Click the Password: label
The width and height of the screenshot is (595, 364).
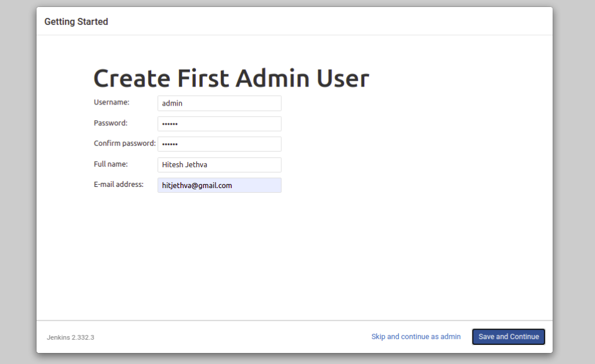[x=110, y=123]
